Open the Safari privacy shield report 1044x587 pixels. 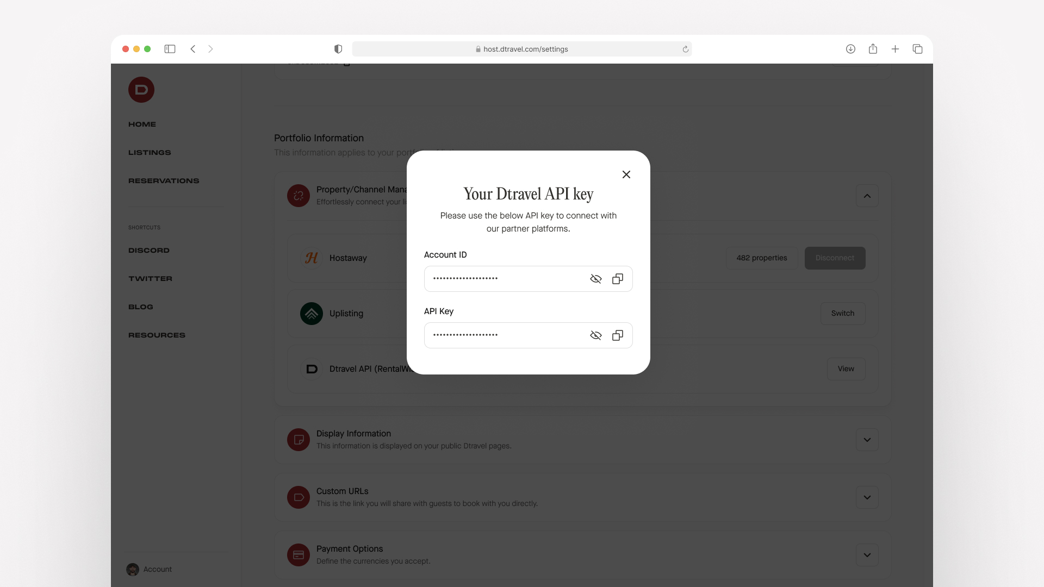click(x=338, y=49)
